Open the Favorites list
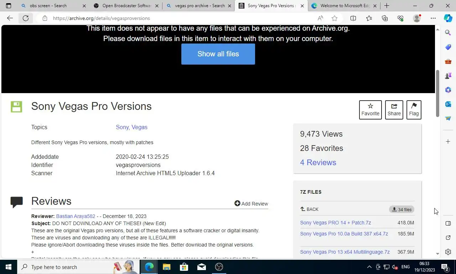456x274 pixels. tap(369, 18)
